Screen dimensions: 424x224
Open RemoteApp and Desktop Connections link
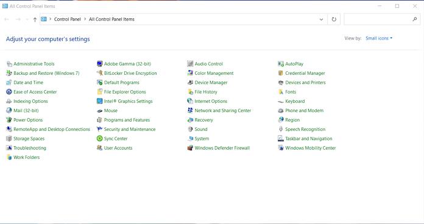point(52,130)
